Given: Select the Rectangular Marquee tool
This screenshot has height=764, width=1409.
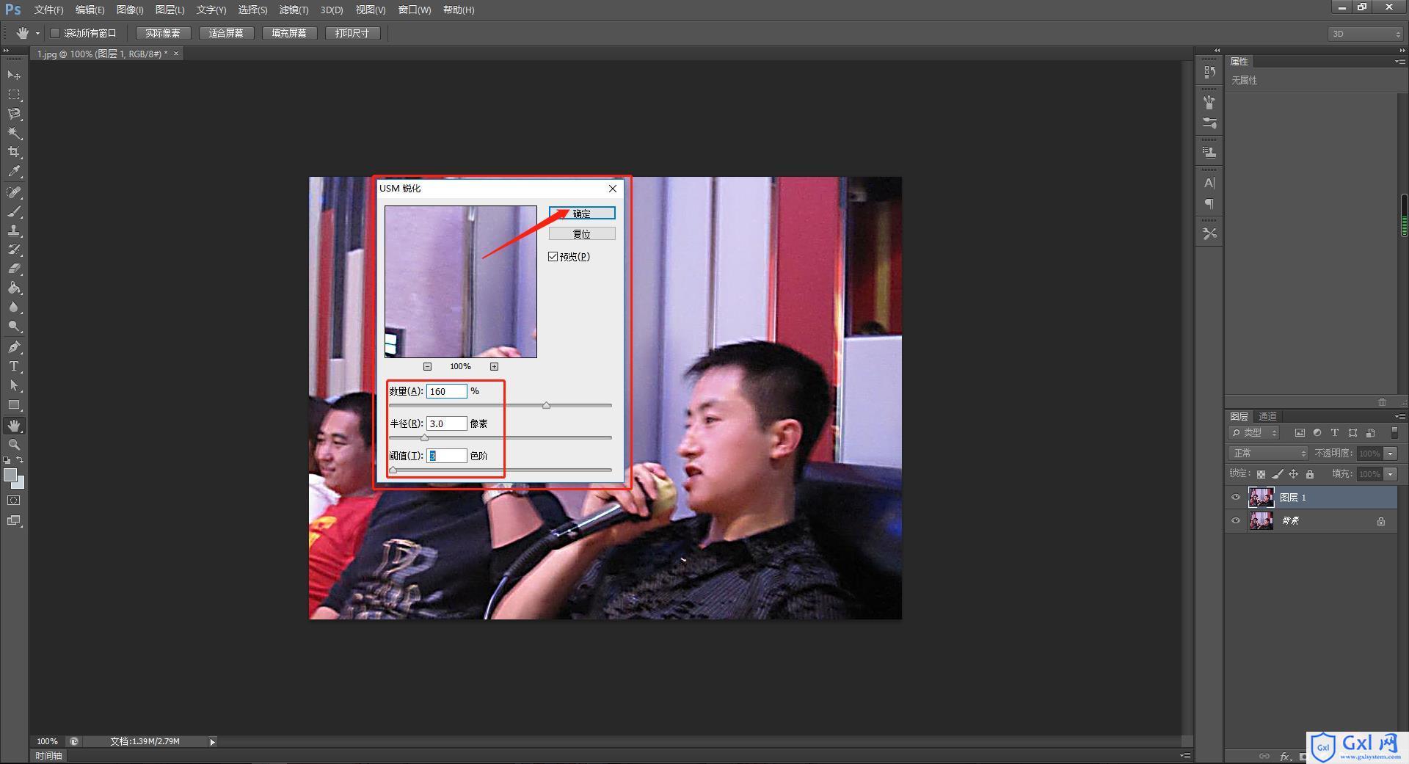Looking at the screenshot, I should pyautogui.click(x=14, y=95).
